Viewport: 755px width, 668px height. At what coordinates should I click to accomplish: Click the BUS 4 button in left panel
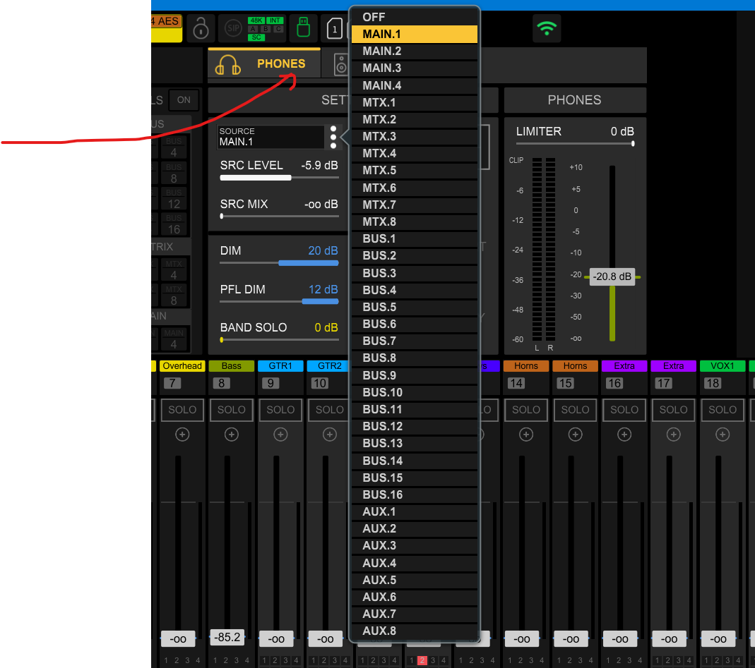[174, 147]
